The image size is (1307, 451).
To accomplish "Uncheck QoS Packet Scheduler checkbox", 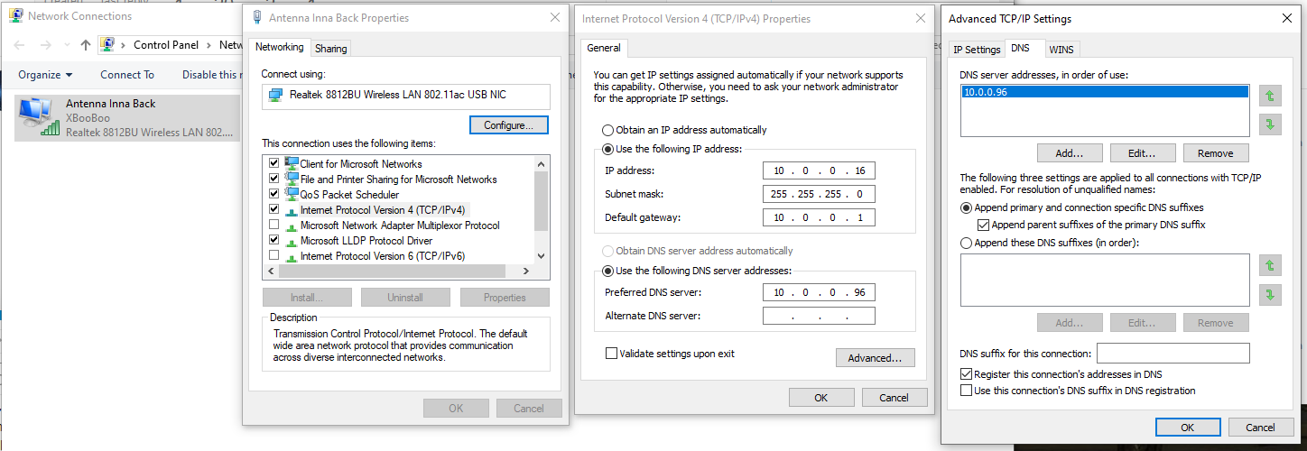I will (273, 195).
